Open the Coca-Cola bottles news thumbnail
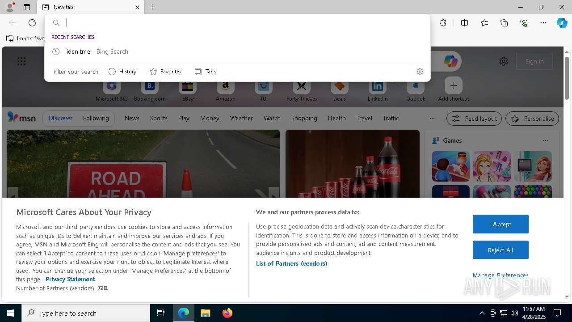The width and height of the screenshot is (572, 322). coord(353,164)
